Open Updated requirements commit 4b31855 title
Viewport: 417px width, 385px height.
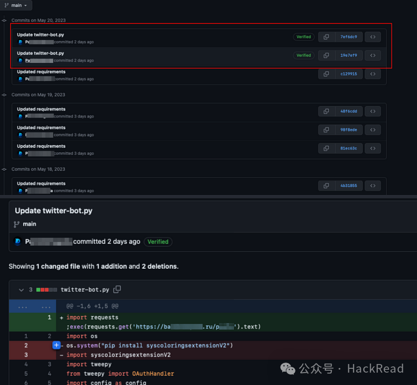pyautogui.click(x=41, y=183)
